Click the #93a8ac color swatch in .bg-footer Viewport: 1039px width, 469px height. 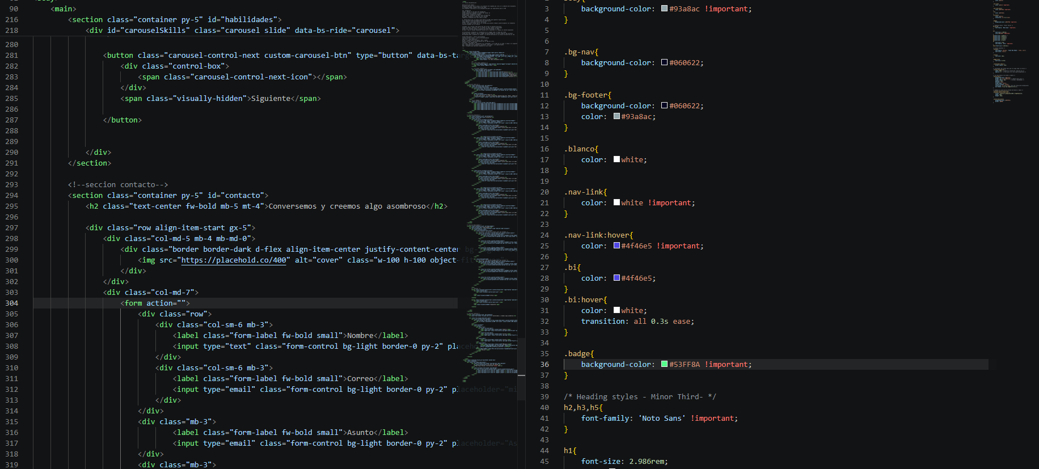(616, 116)
